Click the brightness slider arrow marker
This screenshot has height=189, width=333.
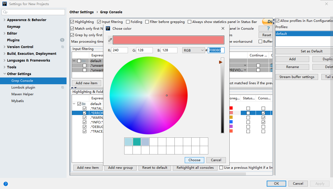[x=221, y=62]
